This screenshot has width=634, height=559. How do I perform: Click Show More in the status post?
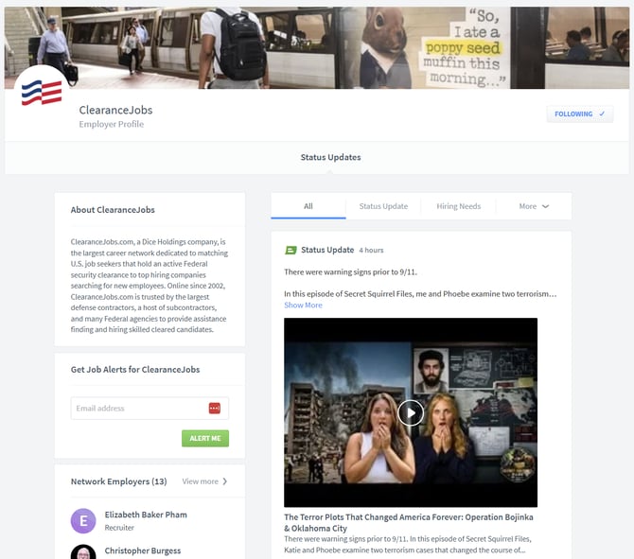pyautogui.click(x=303, y=306)
